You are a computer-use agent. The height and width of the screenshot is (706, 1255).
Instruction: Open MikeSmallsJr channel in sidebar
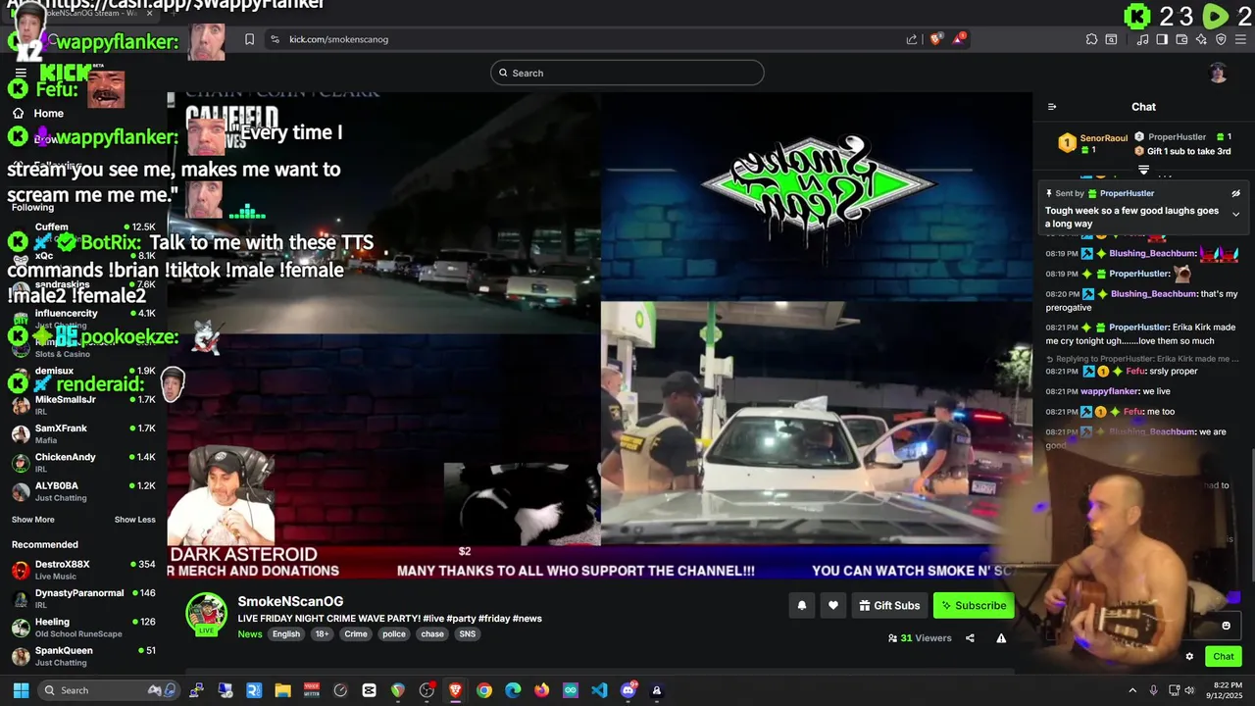[83, 405]
